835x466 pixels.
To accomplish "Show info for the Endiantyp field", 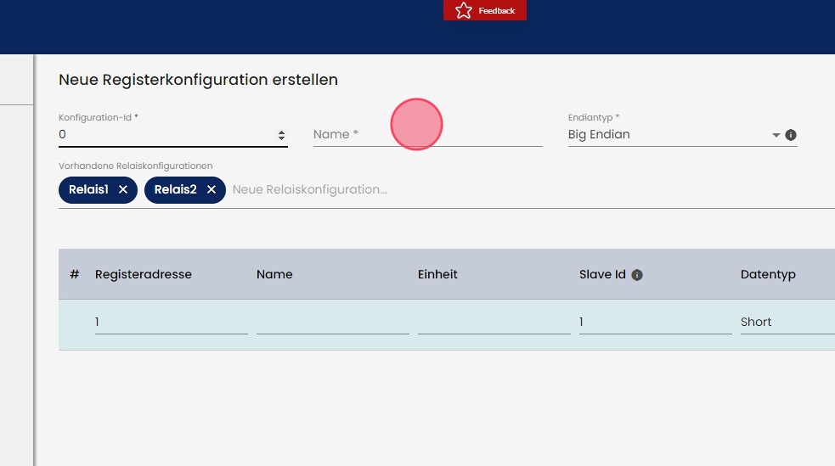I will tap(791, 135).
